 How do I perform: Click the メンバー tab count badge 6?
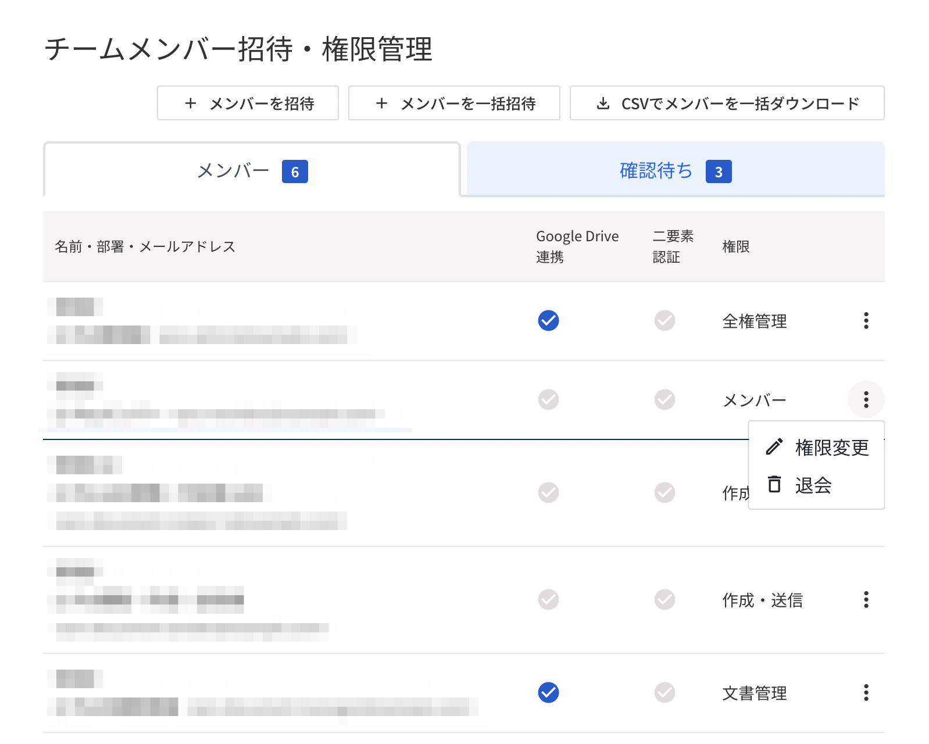[296, 171]
